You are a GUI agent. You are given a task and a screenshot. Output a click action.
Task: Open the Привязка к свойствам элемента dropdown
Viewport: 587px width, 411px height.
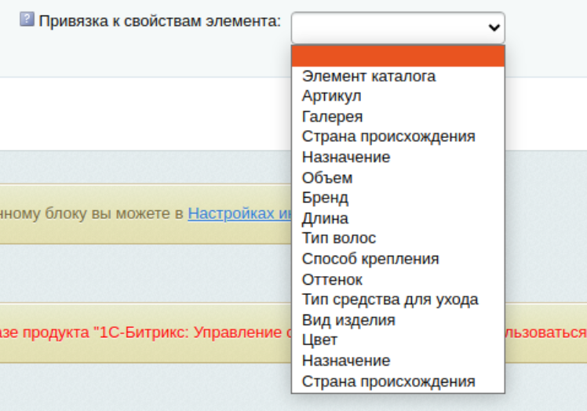[x=398, y=27]
